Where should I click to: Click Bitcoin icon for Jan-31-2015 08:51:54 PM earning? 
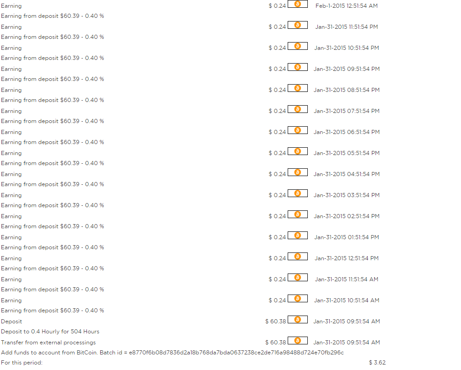[298, 88]
